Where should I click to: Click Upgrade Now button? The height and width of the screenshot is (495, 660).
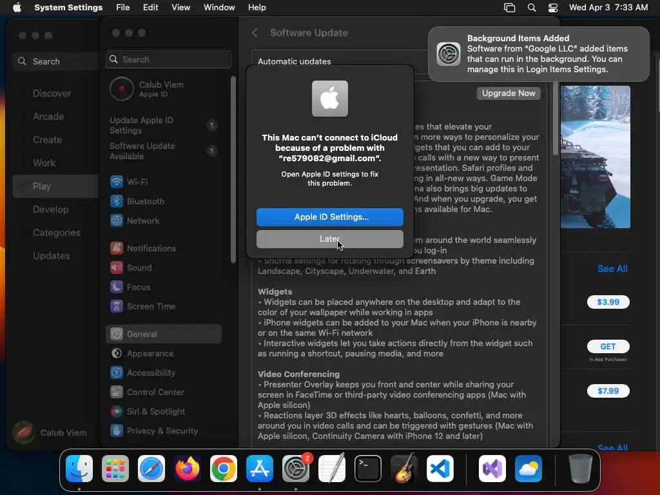(509, 93)
